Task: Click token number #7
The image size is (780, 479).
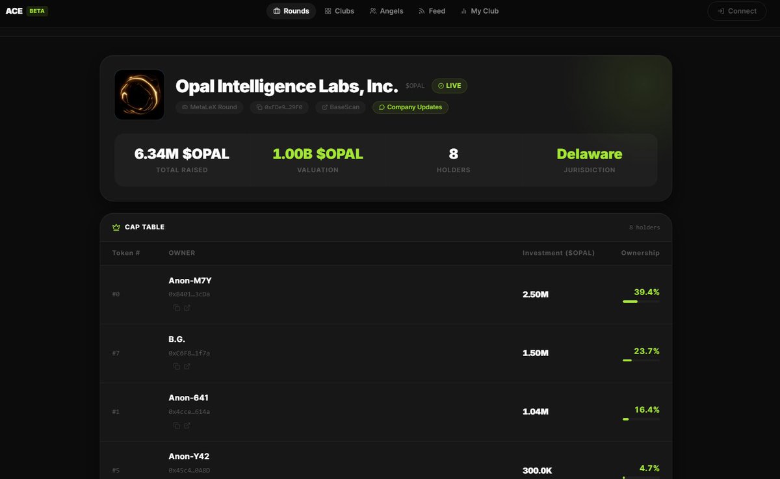Action: click(x=116, y=353)
